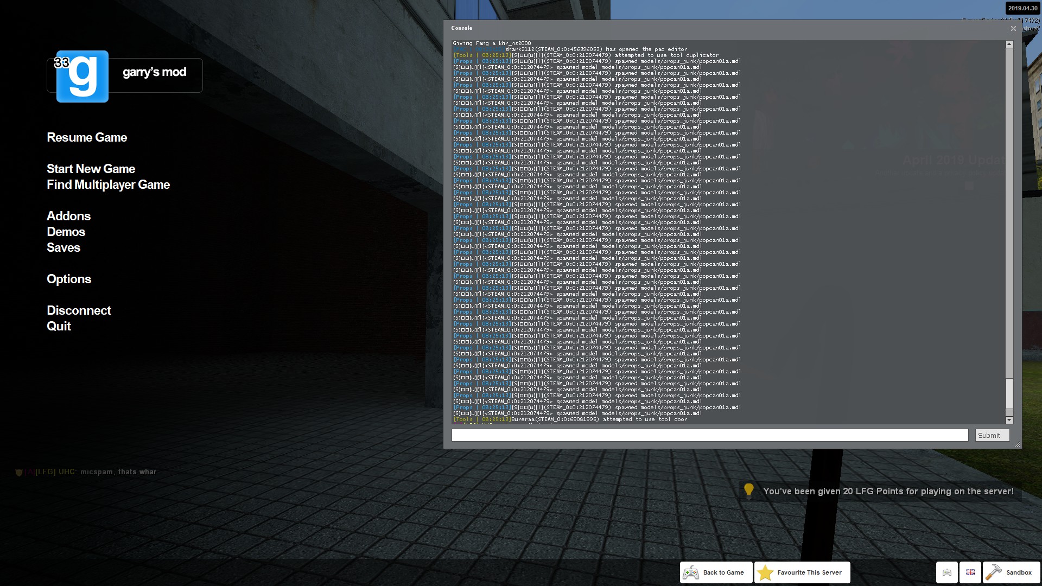This screenshot has height=586, width=1042.
Task: Click the console Submit button
Action: click(x=992, y=435)
